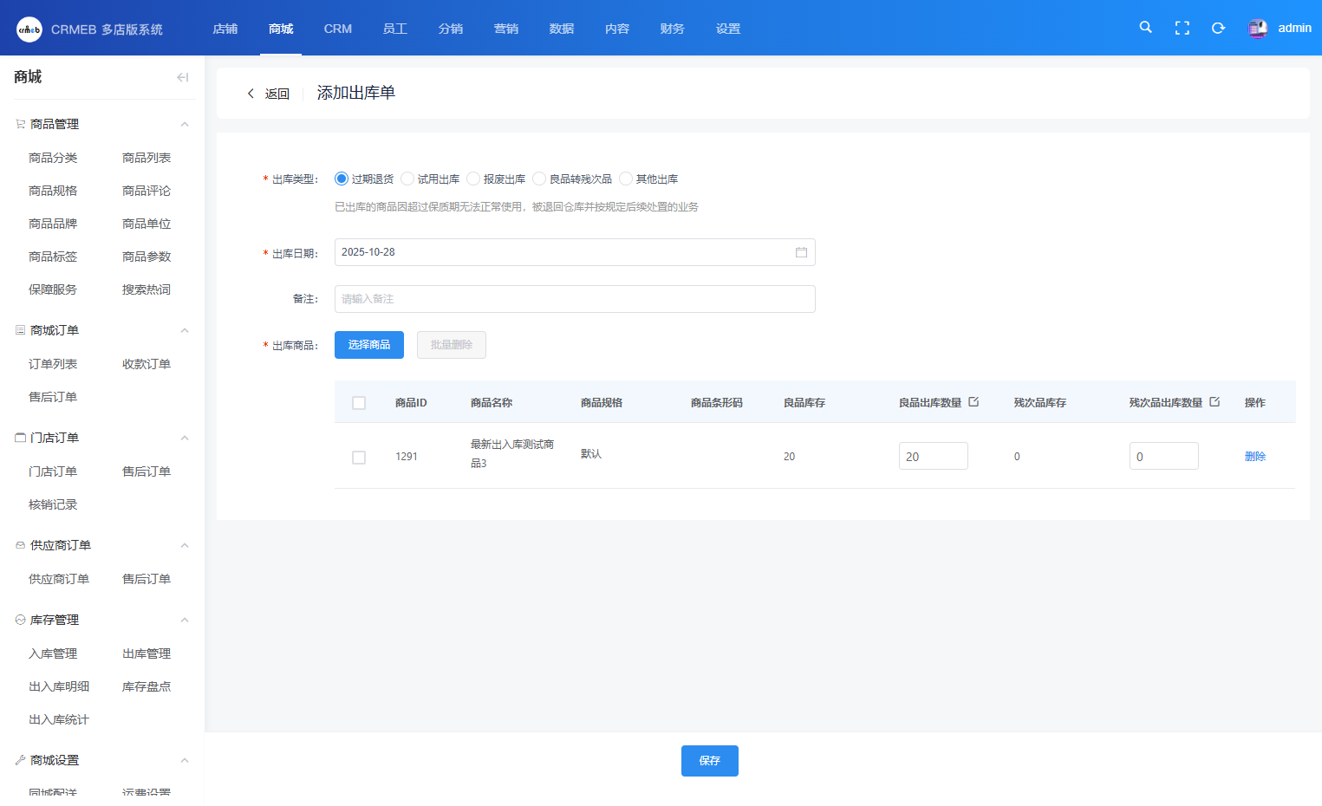The width and height of the screenshot is (1322, 806).
Task: Go to 出库管理 in the sidebar
Action: (x=147, y=653)
